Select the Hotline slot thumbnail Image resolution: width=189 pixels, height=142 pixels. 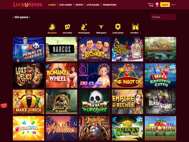click(61, 128)
